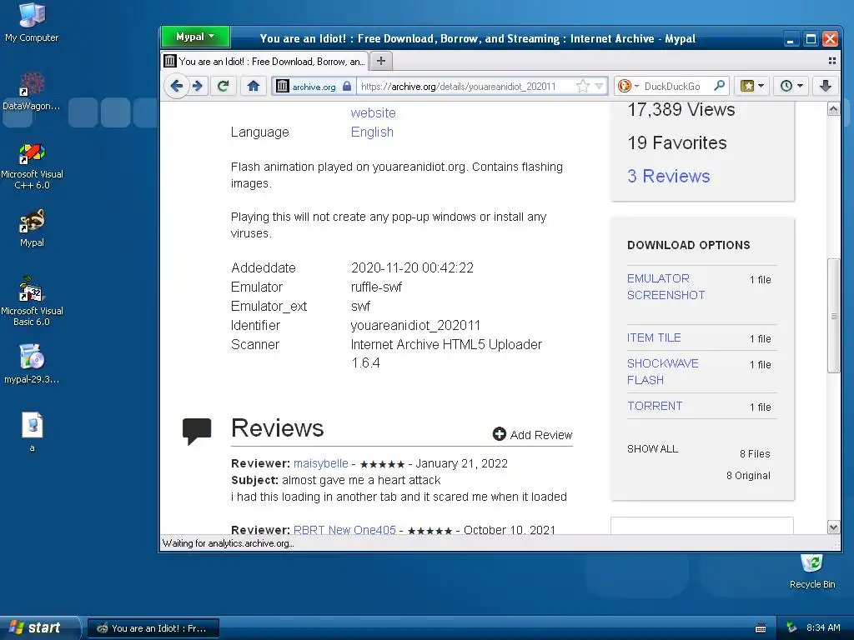Open the browser home page

click(x=254, y=86)
